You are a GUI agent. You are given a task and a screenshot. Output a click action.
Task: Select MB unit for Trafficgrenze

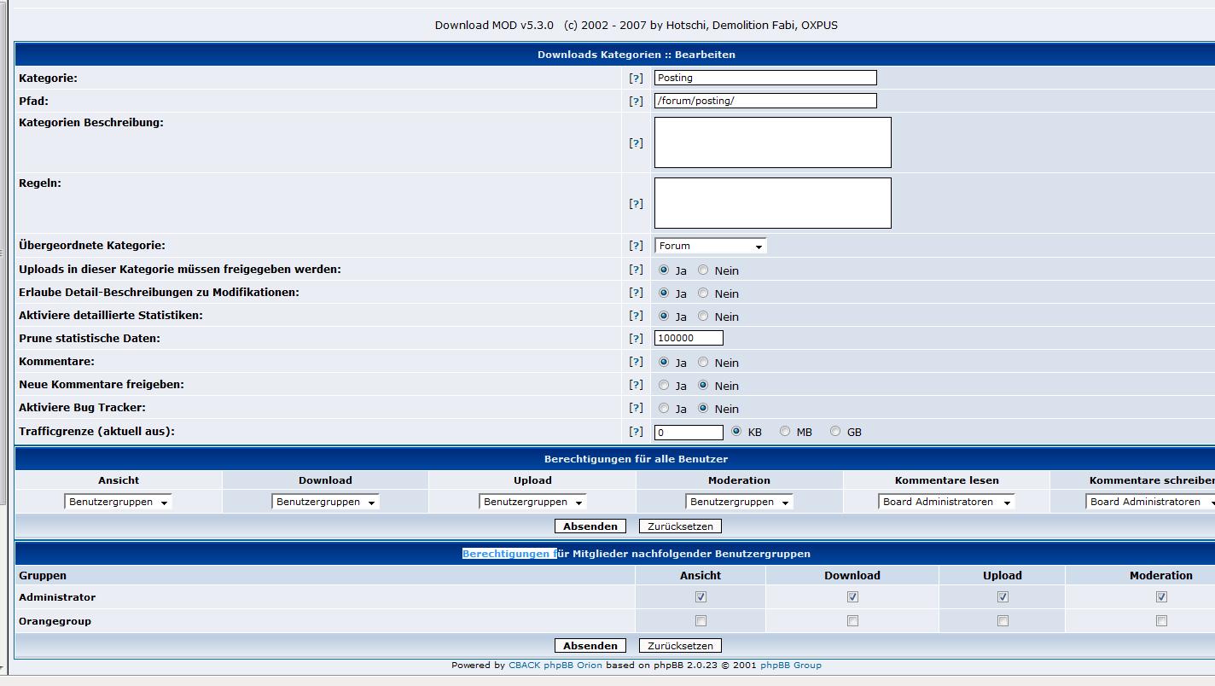point(785,432)
